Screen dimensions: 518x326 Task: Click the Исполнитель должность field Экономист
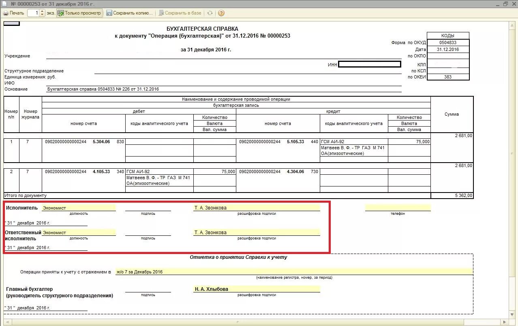(79, 208)
